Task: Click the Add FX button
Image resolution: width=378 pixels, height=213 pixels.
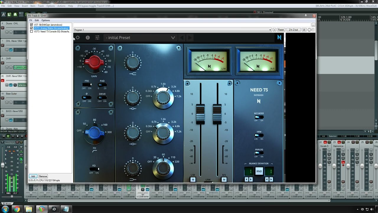Action: click(33, 176)
